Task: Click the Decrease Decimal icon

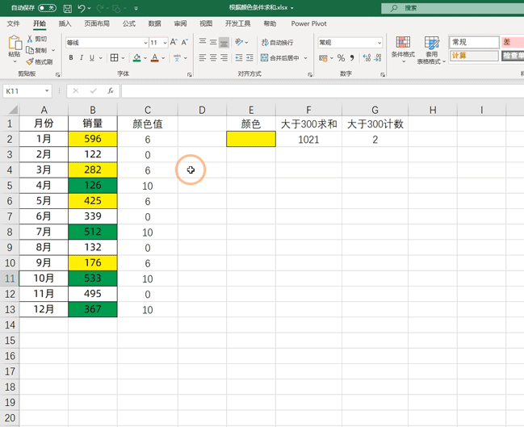Action: coord(378,58)
